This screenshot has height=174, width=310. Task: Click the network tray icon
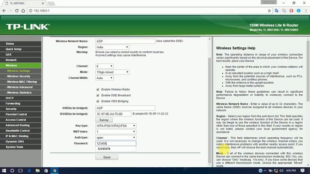(276, 171)
